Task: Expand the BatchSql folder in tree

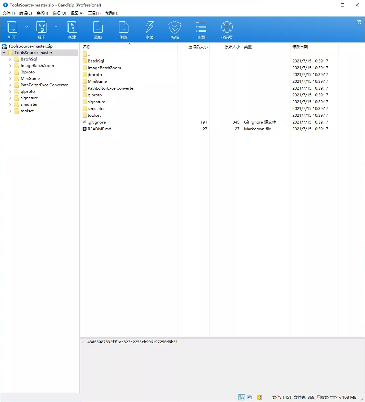Action: (10, 59)
